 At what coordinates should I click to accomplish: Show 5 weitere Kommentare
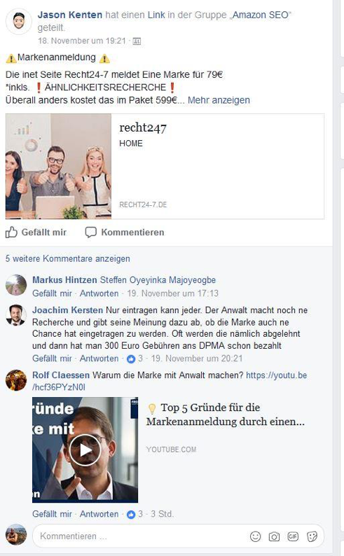68,258
